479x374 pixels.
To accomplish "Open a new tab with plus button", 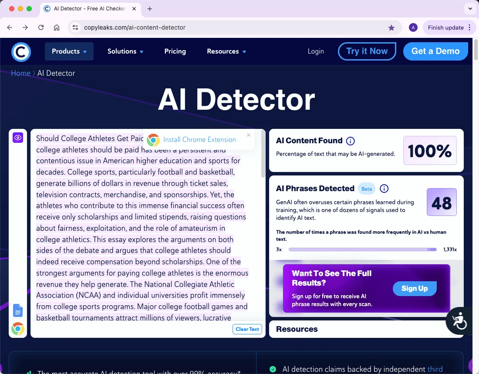I will [x=150, y=9].
